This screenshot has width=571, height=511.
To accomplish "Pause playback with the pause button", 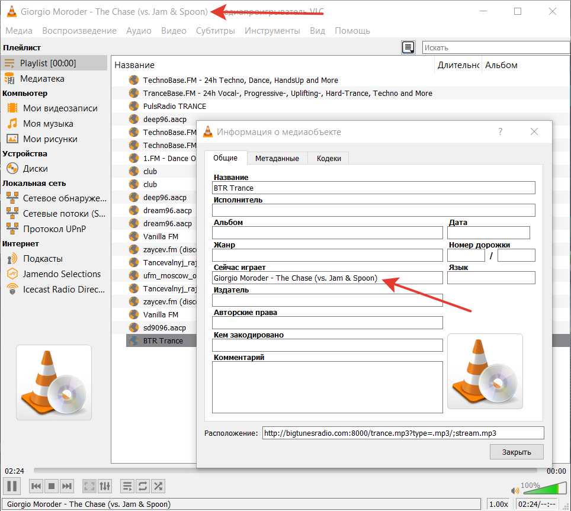I will point(12,486).
